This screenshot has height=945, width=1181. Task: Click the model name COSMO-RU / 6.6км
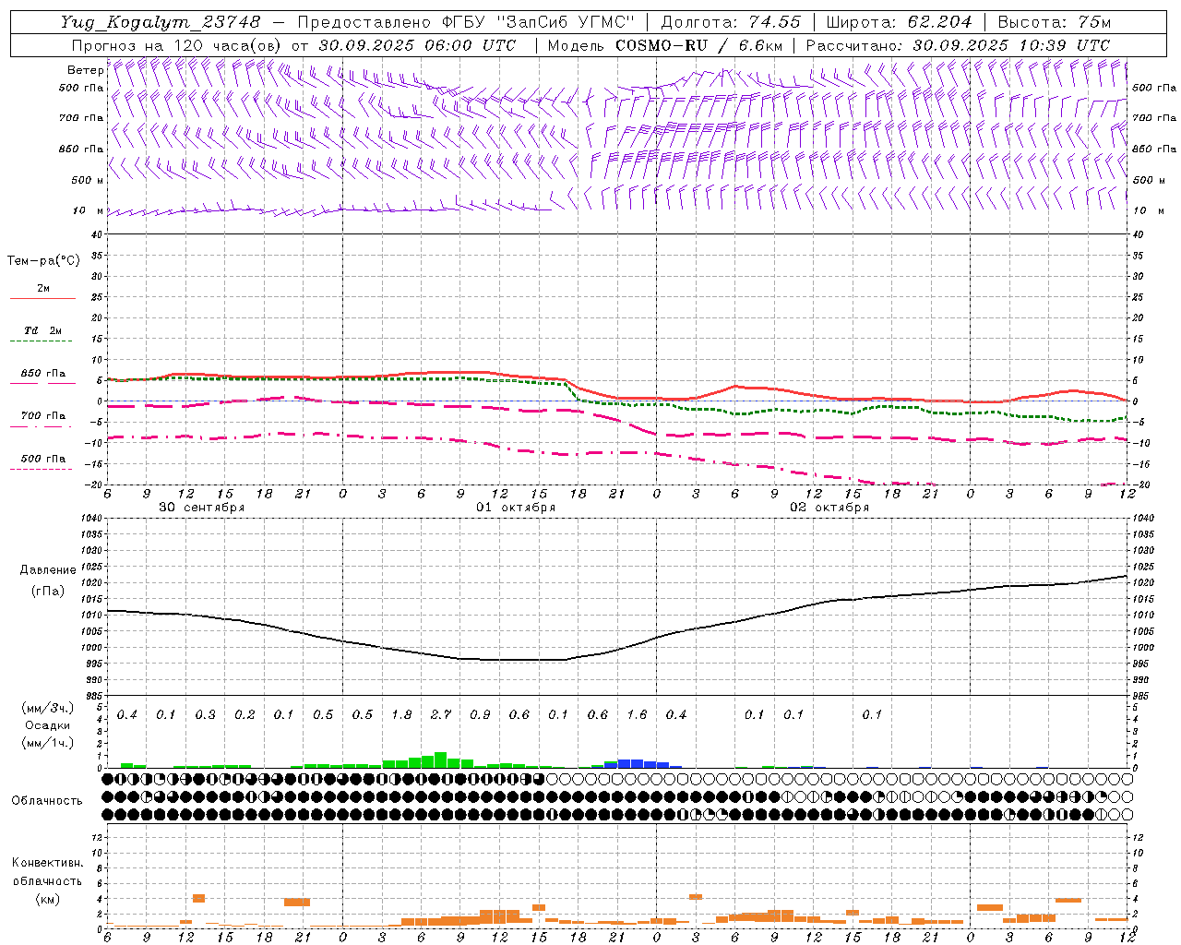point(699,45)
